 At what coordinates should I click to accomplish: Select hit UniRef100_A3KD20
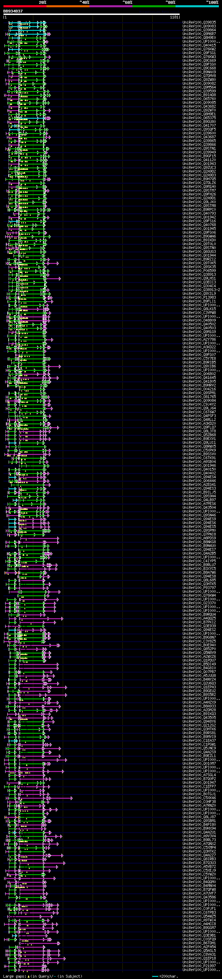coord(199,423)
